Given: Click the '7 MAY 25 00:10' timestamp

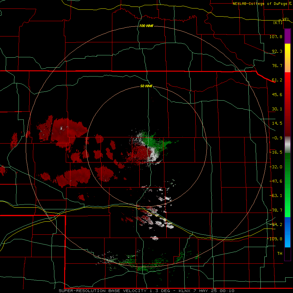Looking at the screenshot, I should click(x=214, y=291).
